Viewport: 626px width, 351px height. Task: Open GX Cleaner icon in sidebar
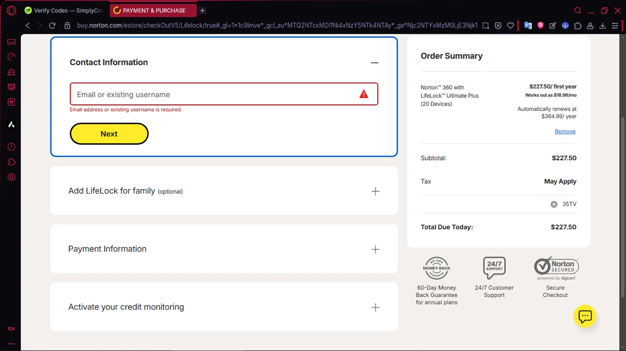point(11,72)
